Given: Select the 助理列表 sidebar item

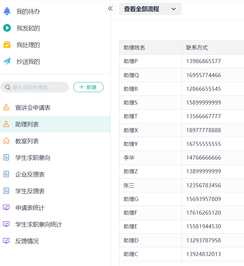Looking at the screenshot, I should click(x=27, y=124).
